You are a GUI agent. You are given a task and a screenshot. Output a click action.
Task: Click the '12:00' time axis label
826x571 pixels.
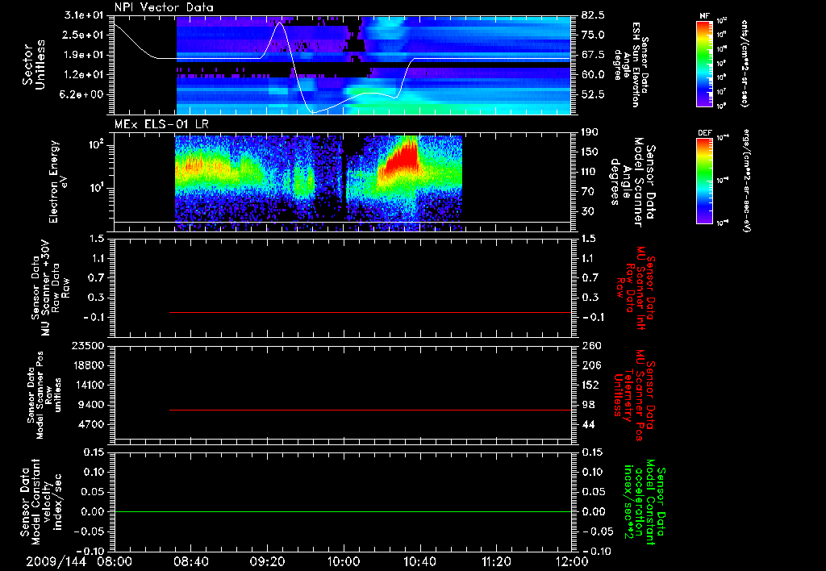(573, 561)
